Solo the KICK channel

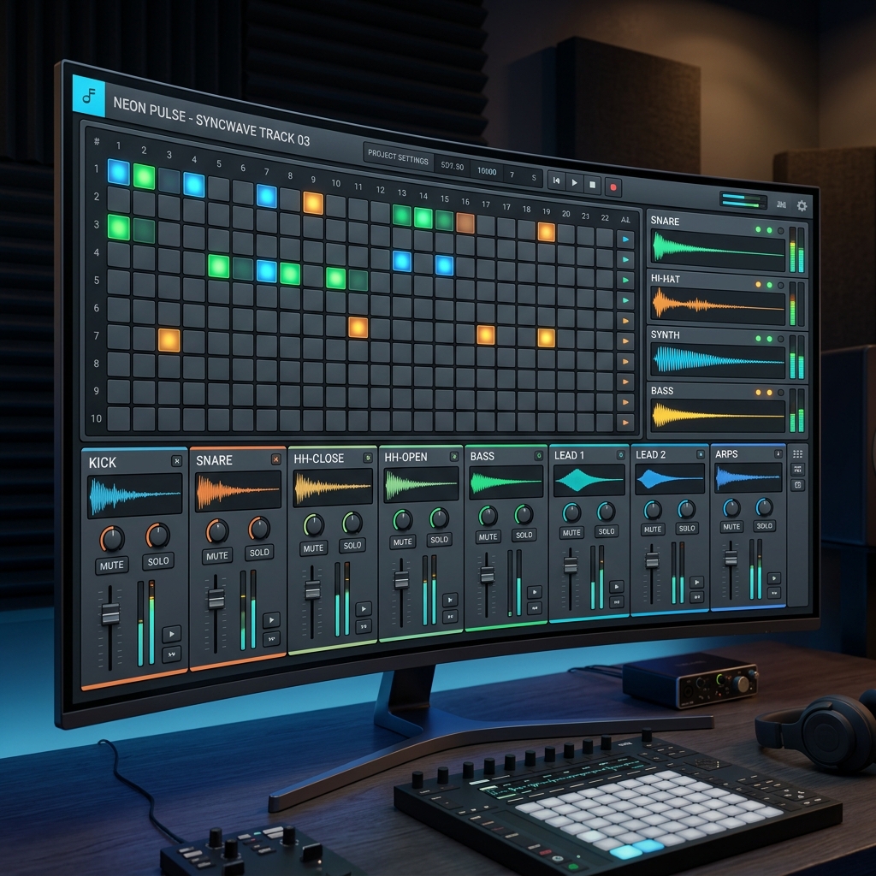(158, 561)
